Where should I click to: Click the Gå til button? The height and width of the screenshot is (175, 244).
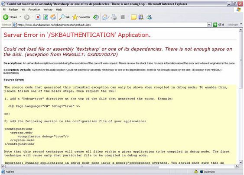(218, 25)
